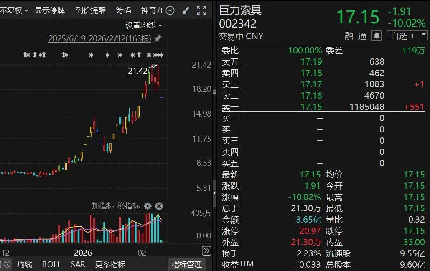The image size is (430, 271).
Task: Open indicator settings gear
Action: point(148,206)
